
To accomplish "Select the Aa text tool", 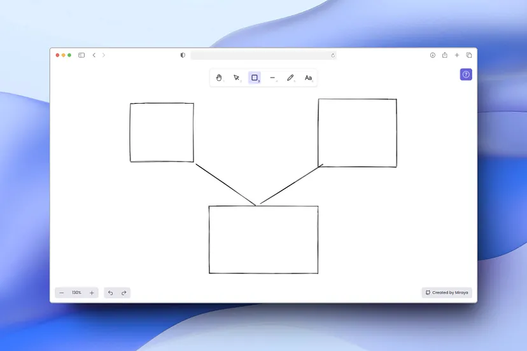I will coord(308,78).
